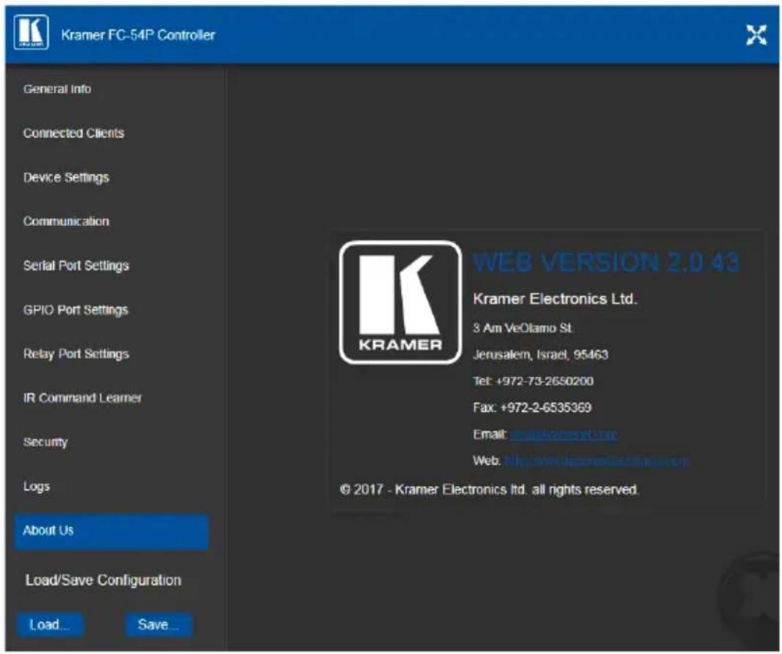Image resolution: width=782 pixels, height=654 pixels.
Task: Click the WEB VERSION 2.0.43 heading
Action: click(x=606, y=262)
